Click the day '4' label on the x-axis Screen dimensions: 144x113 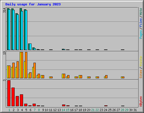(22, 110)
